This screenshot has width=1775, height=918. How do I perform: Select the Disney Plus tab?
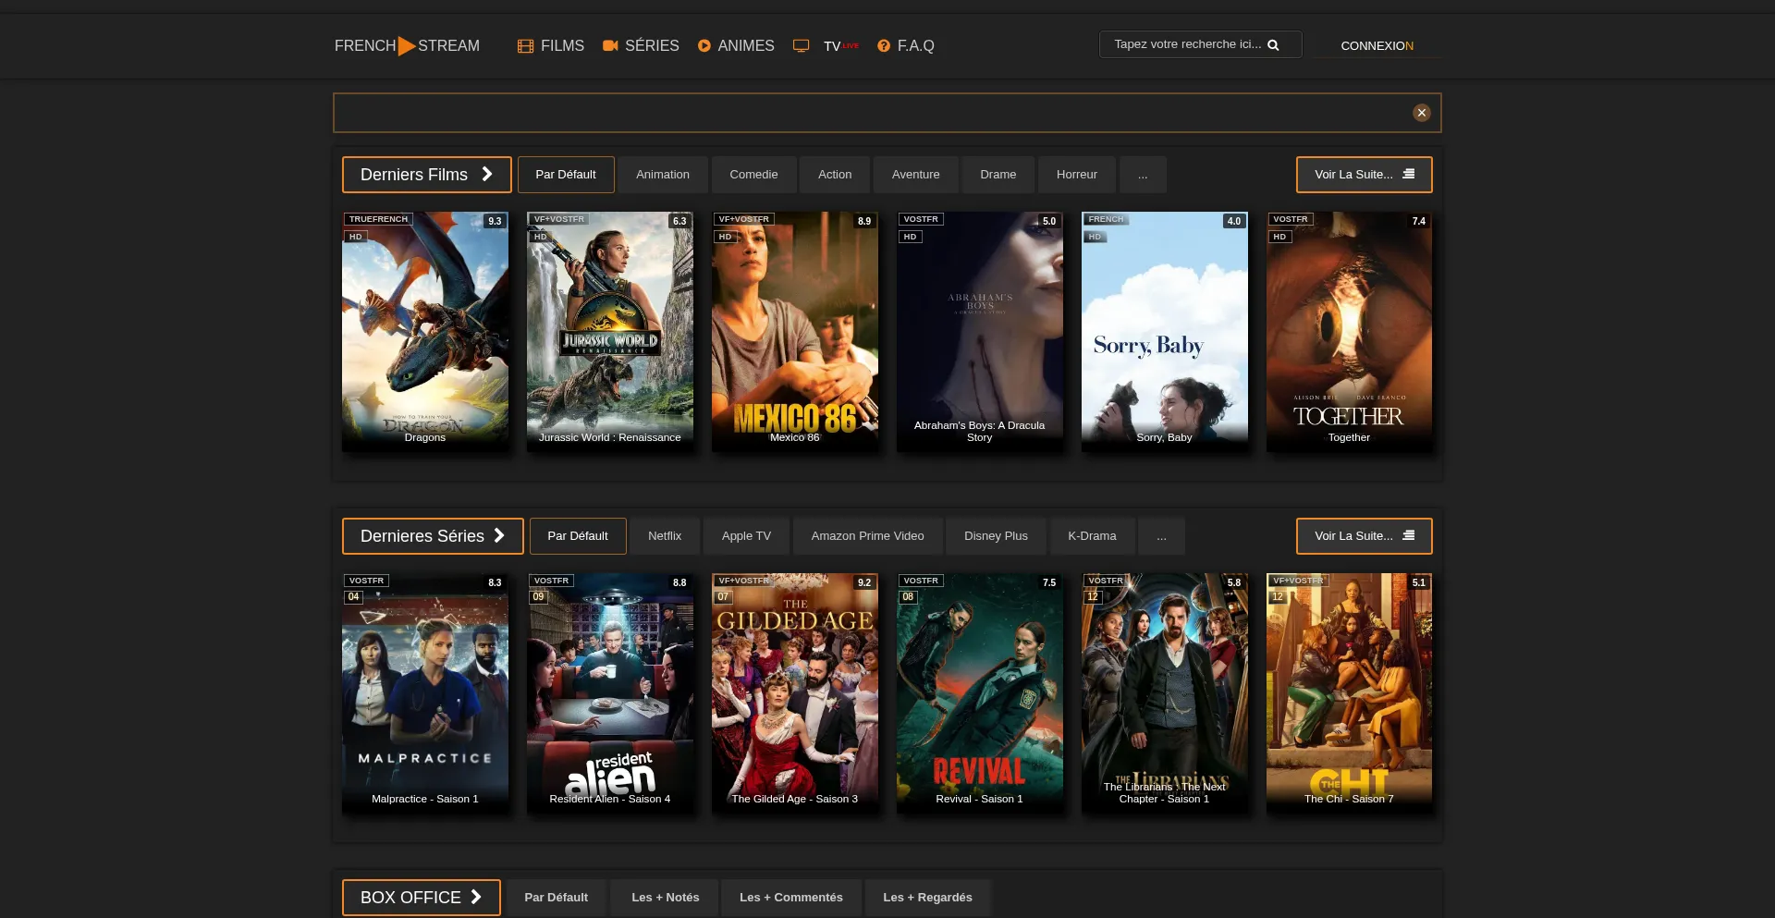coord(996,536)
